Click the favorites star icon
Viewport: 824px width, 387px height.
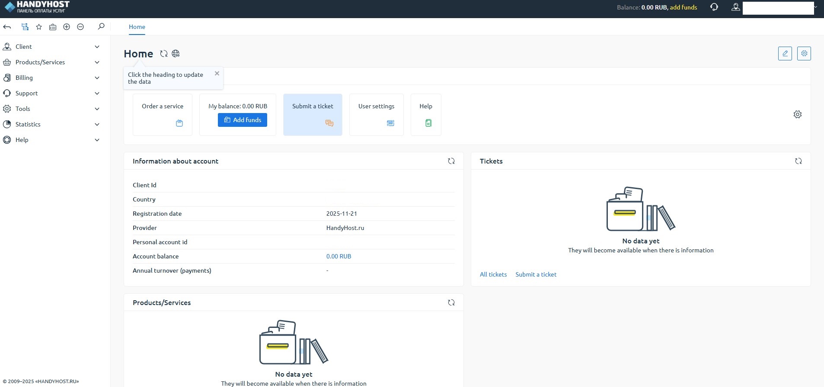coord(39,27)
